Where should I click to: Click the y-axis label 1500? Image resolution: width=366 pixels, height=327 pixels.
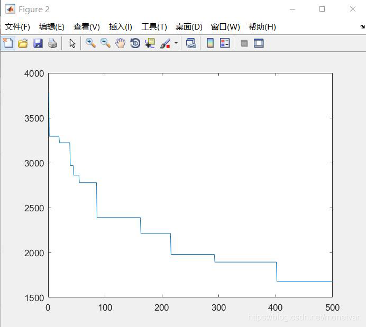click(x=34, y=298)
